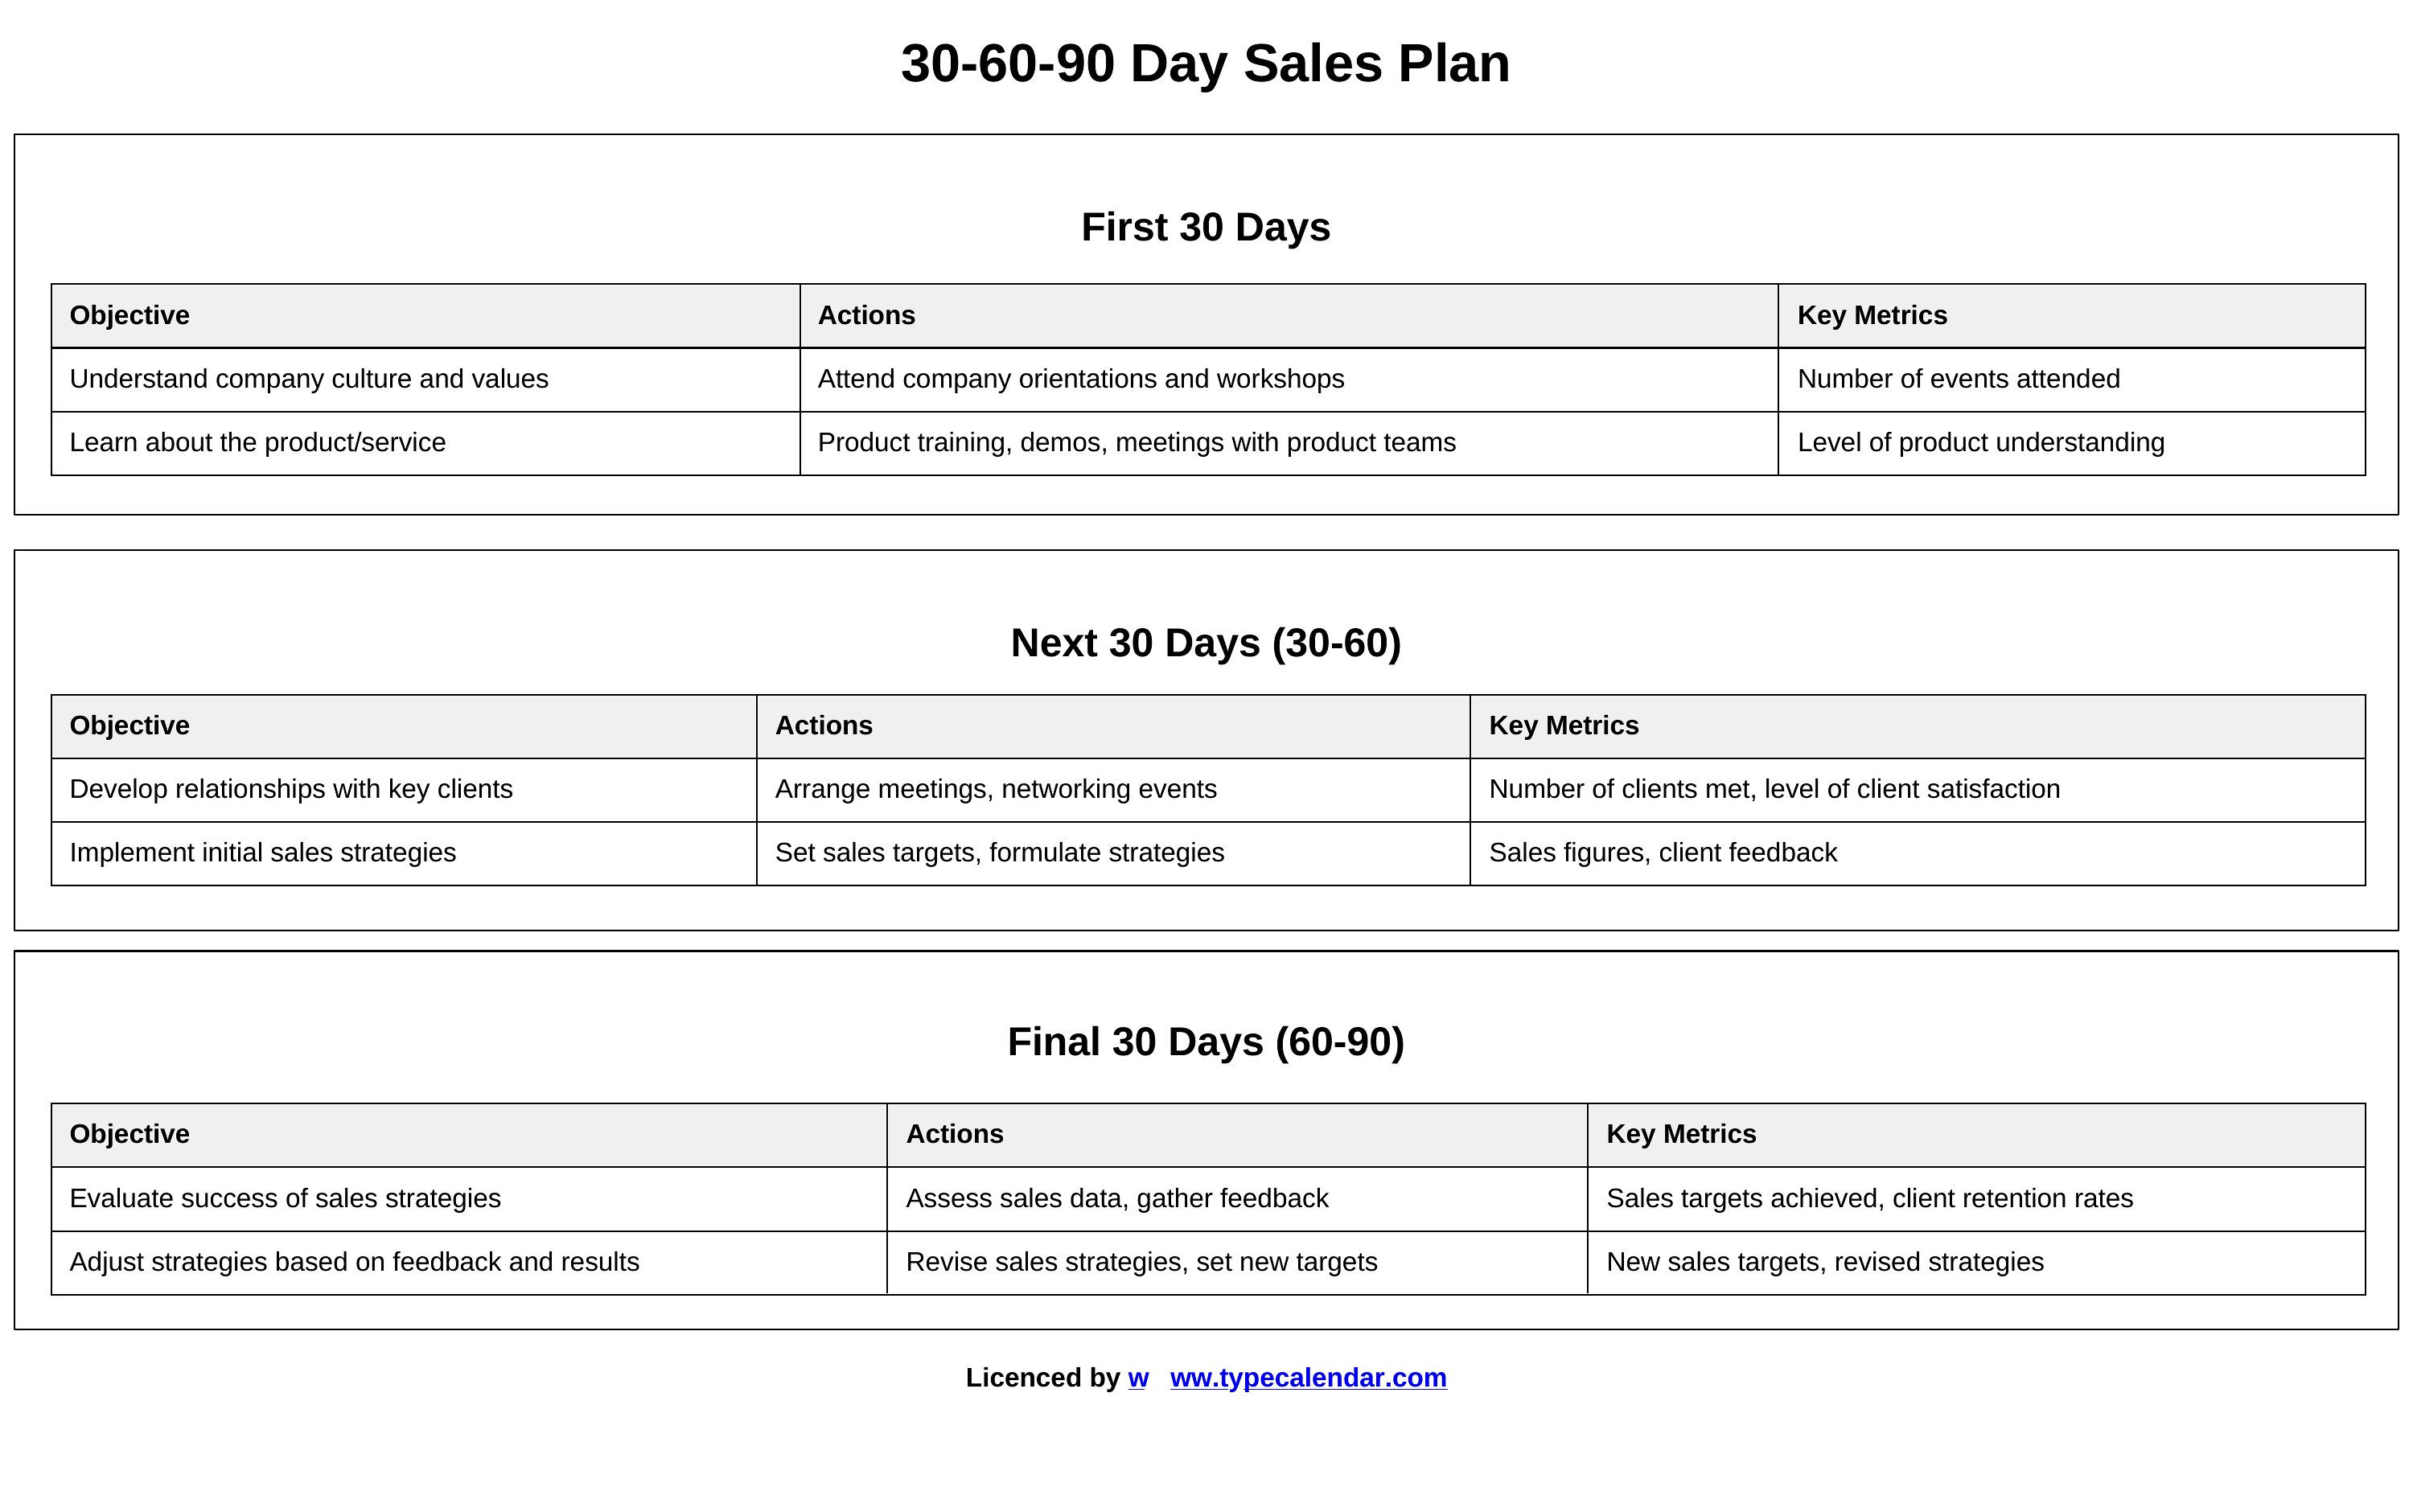2413x1512 pixels.
Task: Click the 'First 30 Days' section heading
Action: [x=1205, y=227]
